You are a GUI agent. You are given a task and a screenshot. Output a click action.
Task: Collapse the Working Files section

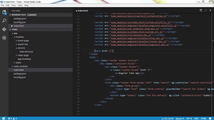(x=10, y=15)
